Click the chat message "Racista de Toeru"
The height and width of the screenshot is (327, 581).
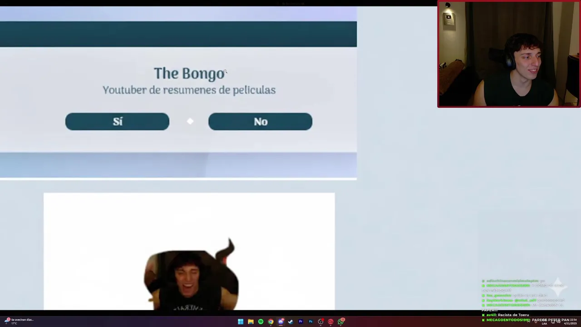(513, 315)
